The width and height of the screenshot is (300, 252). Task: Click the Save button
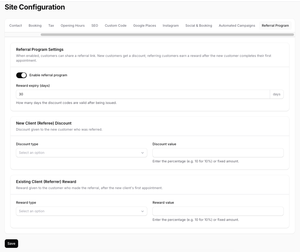[x=11, y=243]
